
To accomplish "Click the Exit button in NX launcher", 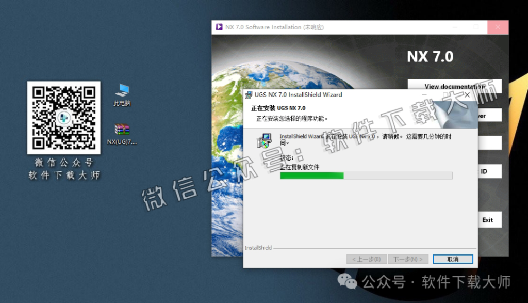I will 487,220.
